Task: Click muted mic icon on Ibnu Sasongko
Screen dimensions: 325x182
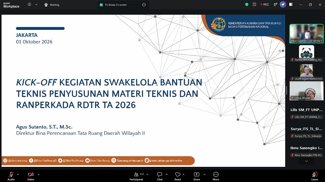Action: tap(292, 155)
